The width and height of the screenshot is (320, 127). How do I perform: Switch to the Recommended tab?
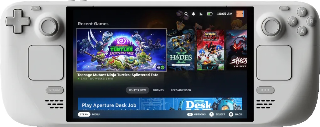click(181, 90)
